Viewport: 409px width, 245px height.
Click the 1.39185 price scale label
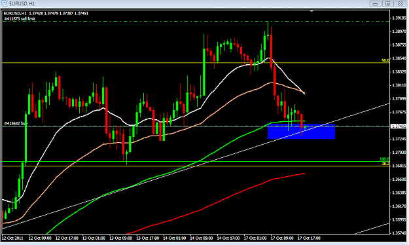point(399,18)
